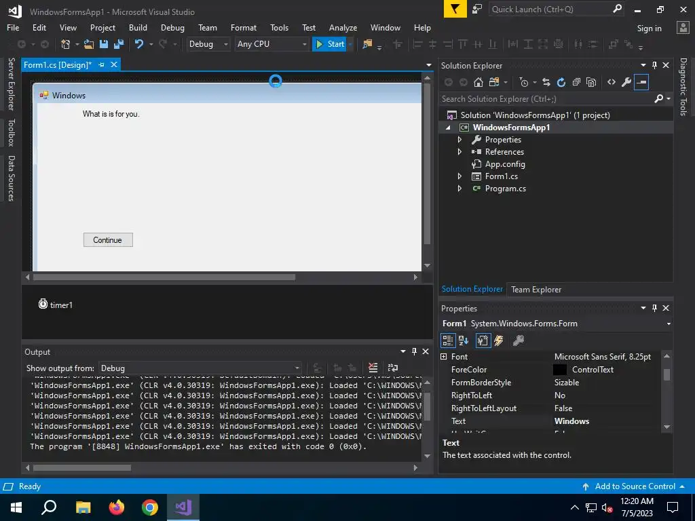Select the 'What is is for you.' label
Image resolution: width=695 pixels, height=521 pixels.
tap(111, 114)
